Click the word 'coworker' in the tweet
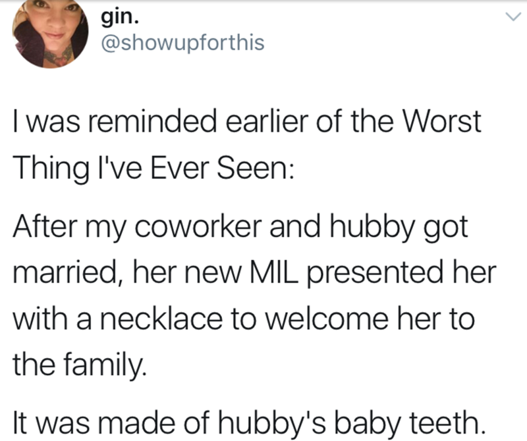527x441 pixels. click(x=198, y=227)
